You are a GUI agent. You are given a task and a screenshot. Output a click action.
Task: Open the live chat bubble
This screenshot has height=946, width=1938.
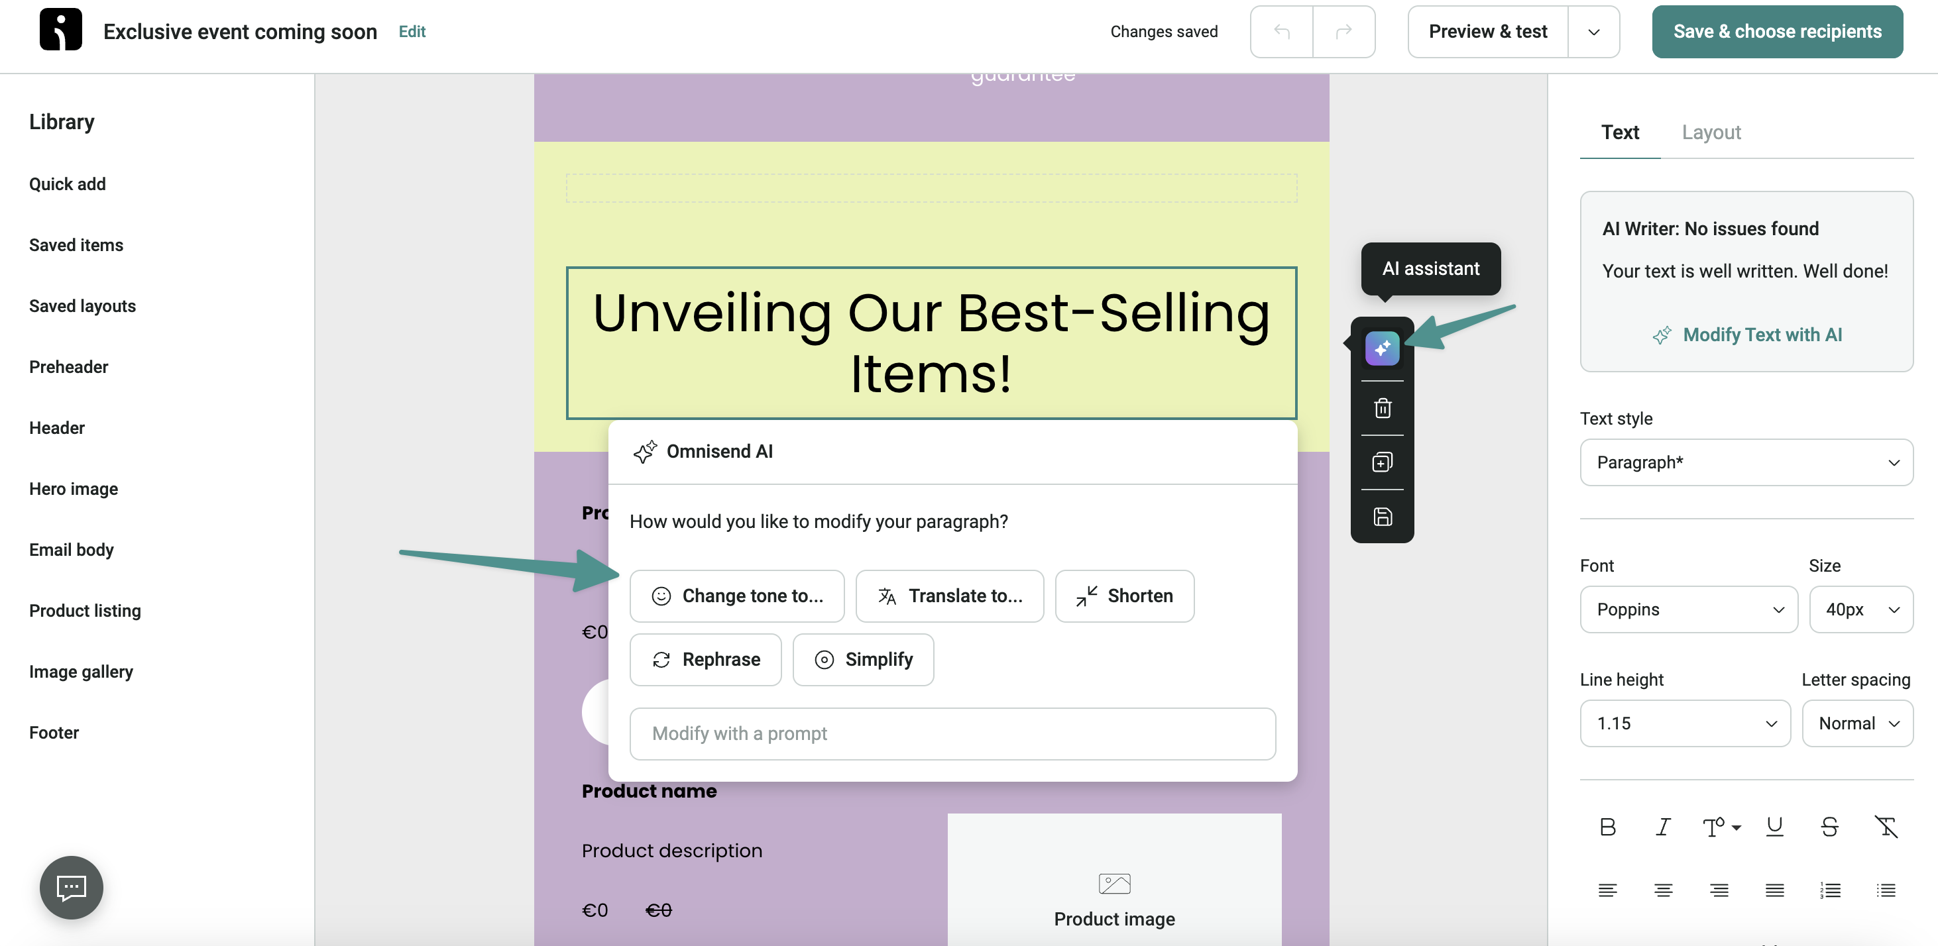click(x=72, y=887)
